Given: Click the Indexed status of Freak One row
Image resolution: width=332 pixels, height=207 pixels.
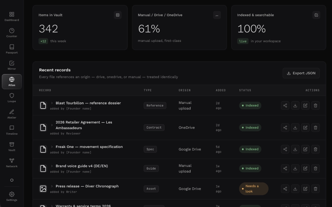Looking at the screenshot, I should (250, 149).
